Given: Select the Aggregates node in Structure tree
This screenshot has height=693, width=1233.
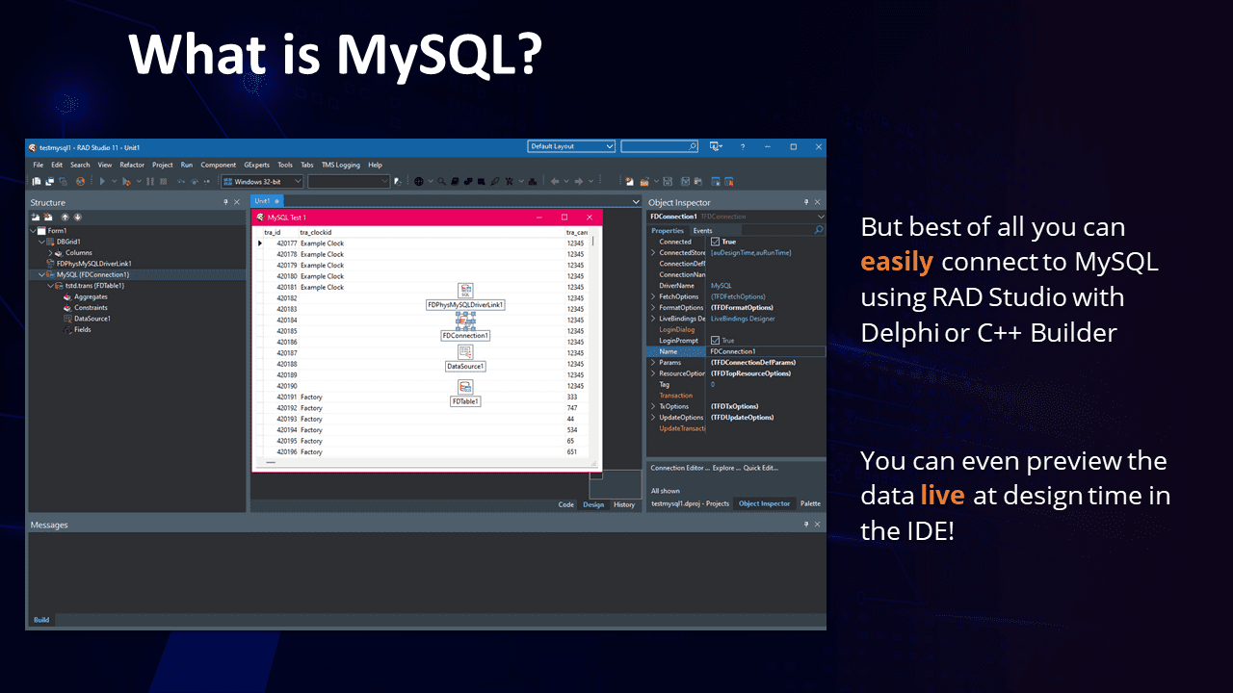Looking at the screenshot, I should pyautogui.click(x=91, y=296).
